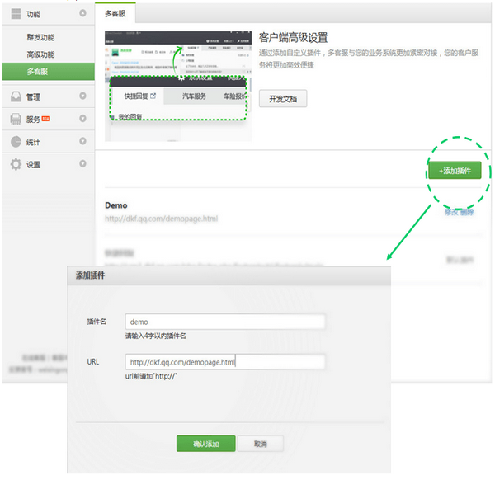Image resolution: width=495 pixels, height=480 pixels.
Task: Click the 服务 printer-style icon
Action: pos(16,119)
